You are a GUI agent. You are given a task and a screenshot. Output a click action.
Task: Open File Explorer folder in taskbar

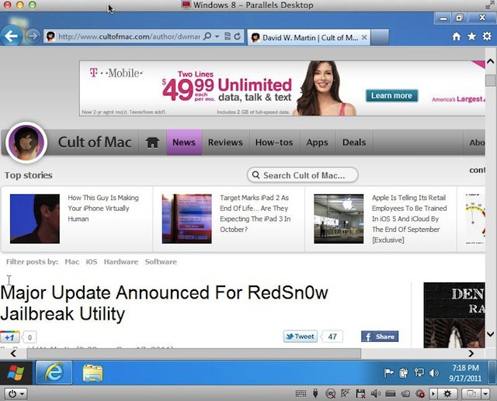coord(92,373)
